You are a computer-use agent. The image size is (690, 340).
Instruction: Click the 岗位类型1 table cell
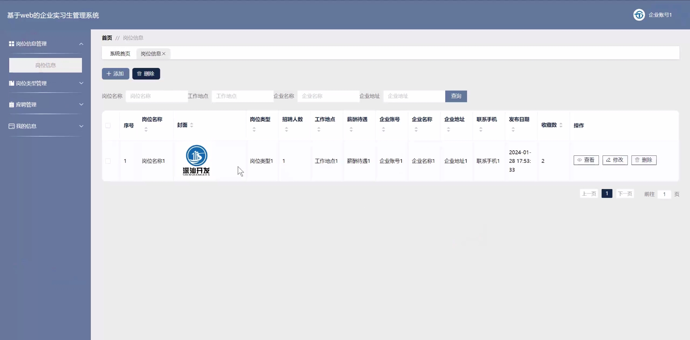point(261,161)
